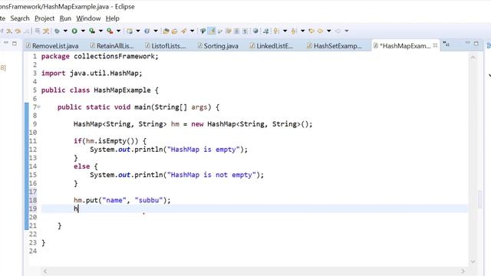Click line number 19 in the gutter
491x276 pixels.
[33, 209]
